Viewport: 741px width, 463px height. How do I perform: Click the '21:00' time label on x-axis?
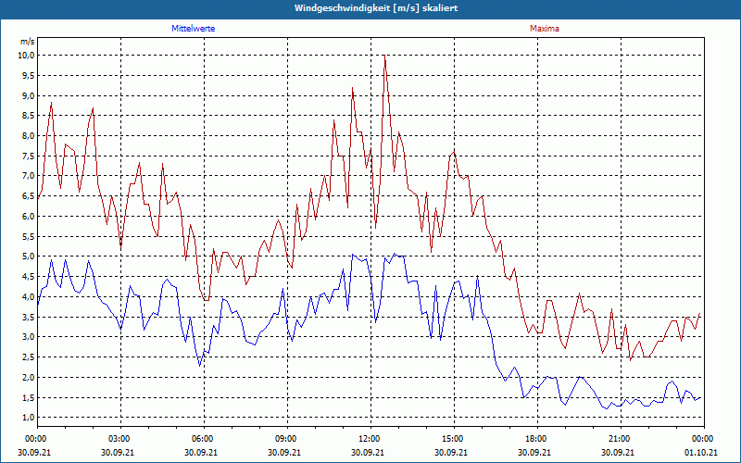point(621,439)
